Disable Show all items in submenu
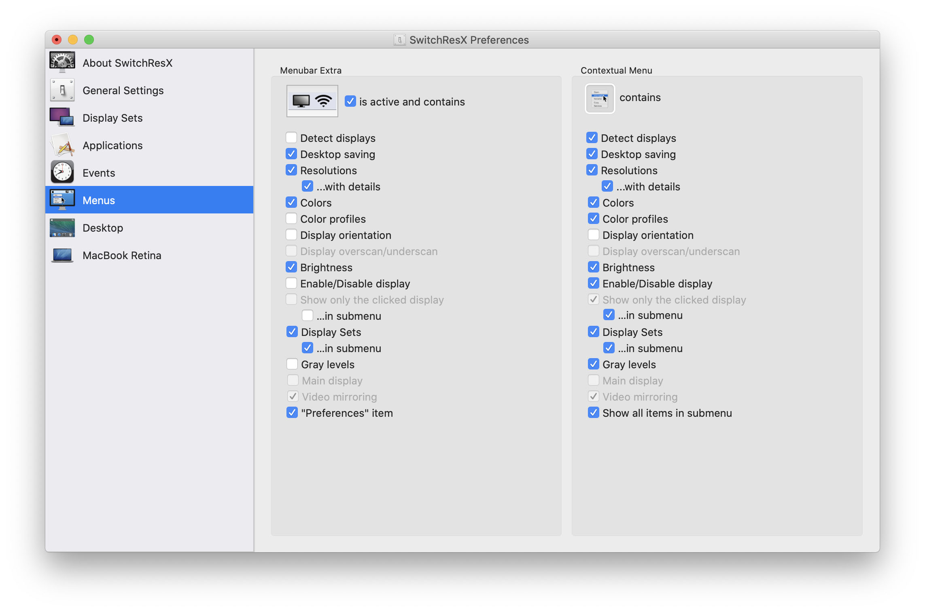Screen dimensions: 925x612 tap(593, 413)
